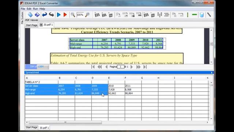Select spreadsheet cell Mid-range

coord(41,89)
